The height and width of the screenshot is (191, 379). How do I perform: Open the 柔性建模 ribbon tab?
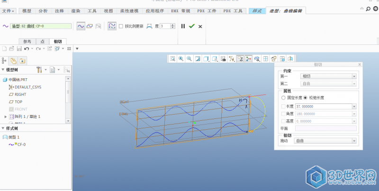pyautogui.click(x=129, y=11)
